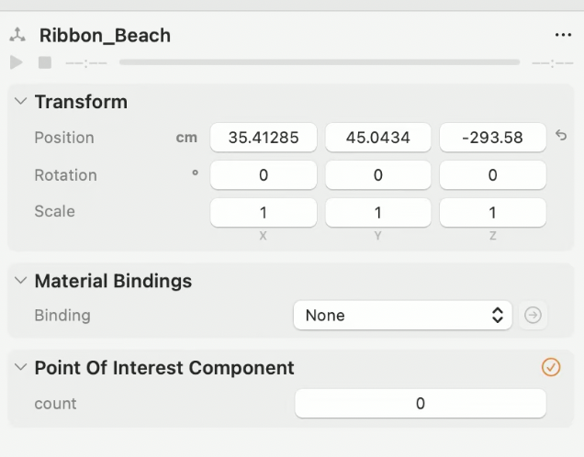Click the entity hierarchy icon beside Ribbon_Beach

[17, 36]
